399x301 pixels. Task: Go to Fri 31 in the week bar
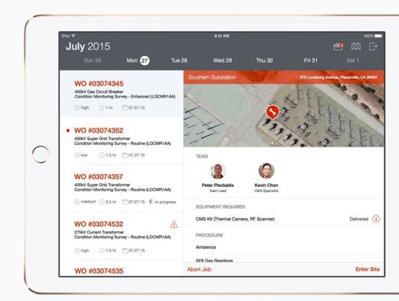(x=310, y=60)
